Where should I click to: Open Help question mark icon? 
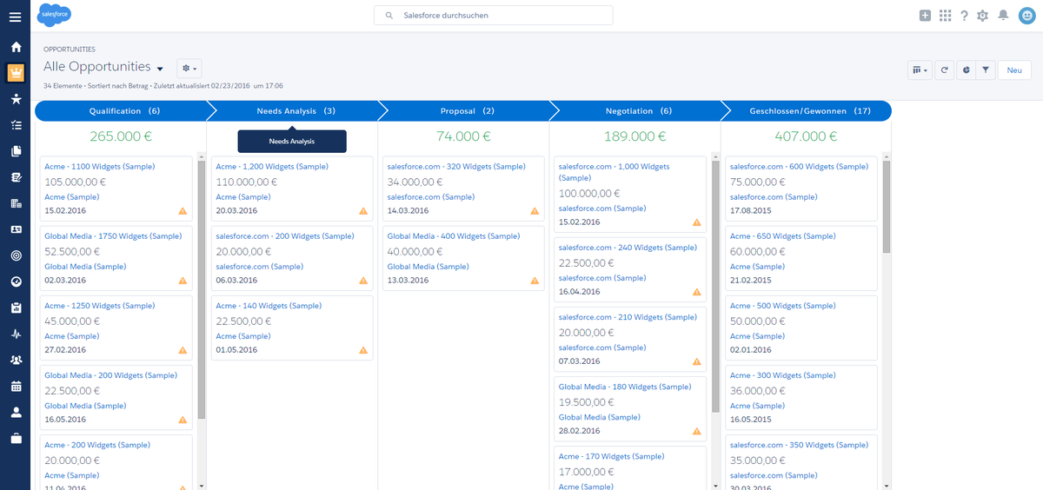pos(964,16)
